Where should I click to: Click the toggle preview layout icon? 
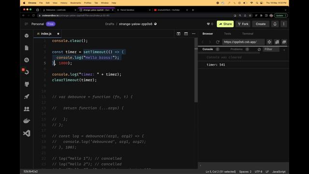coord(186,34)
